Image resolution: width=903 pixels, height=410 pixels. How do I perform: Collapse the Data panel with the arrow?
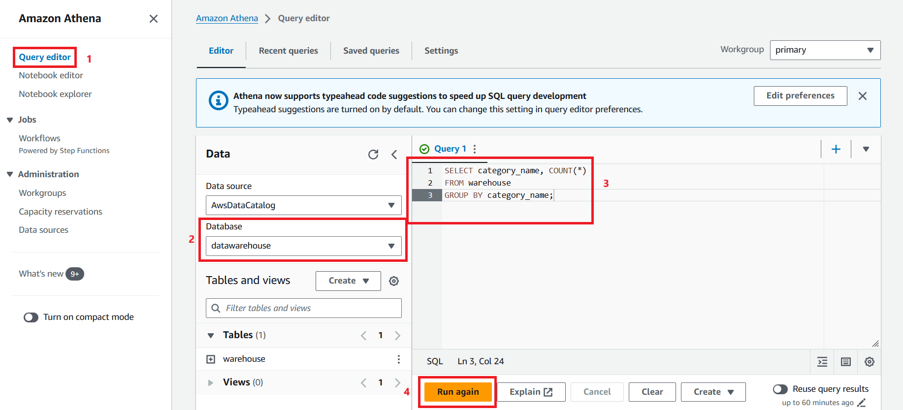(x=394, y=155)
